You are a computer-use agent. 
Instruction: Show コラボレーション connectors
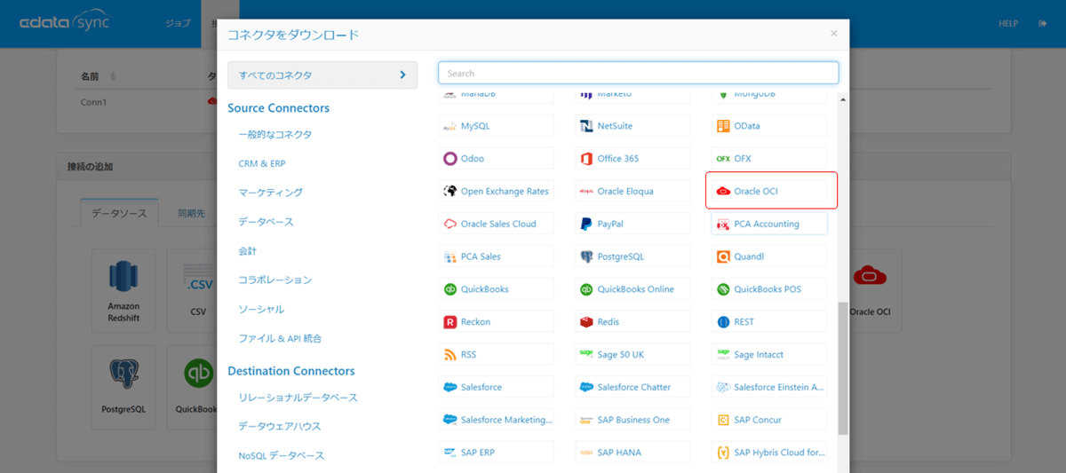point(275,280)
